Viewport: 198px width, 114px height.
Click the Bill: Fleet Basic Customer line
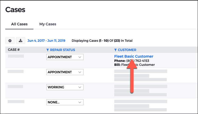134,65
